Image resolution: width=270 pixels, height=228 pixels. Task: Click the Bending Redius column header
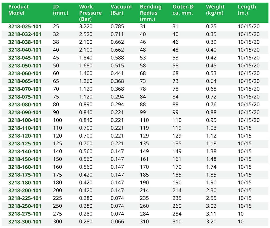pos(150,13)
